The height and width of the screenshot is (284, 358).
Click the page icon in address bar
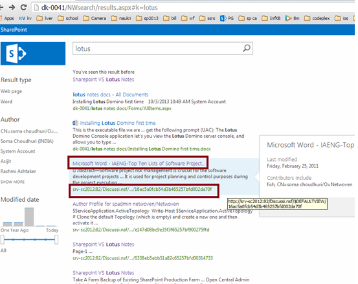36,8
